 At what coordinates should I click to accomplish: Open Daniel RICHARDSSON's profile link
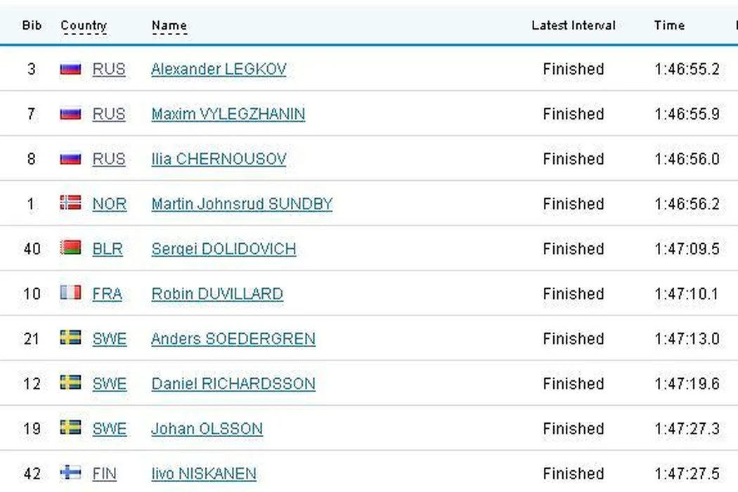233,384
